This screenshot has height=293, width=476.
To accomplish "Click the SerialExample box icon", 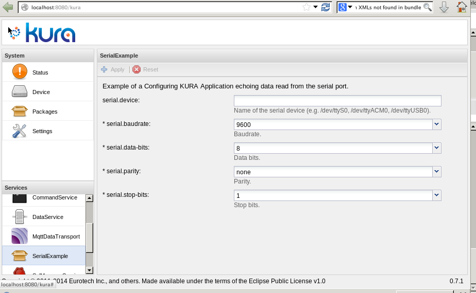I will 20,255.
